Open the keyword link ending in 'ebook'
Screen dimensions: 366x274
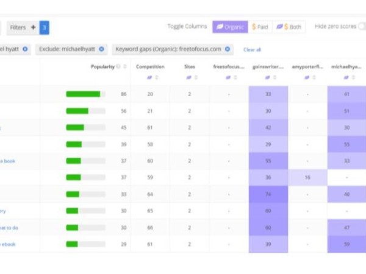pos(9,244)
